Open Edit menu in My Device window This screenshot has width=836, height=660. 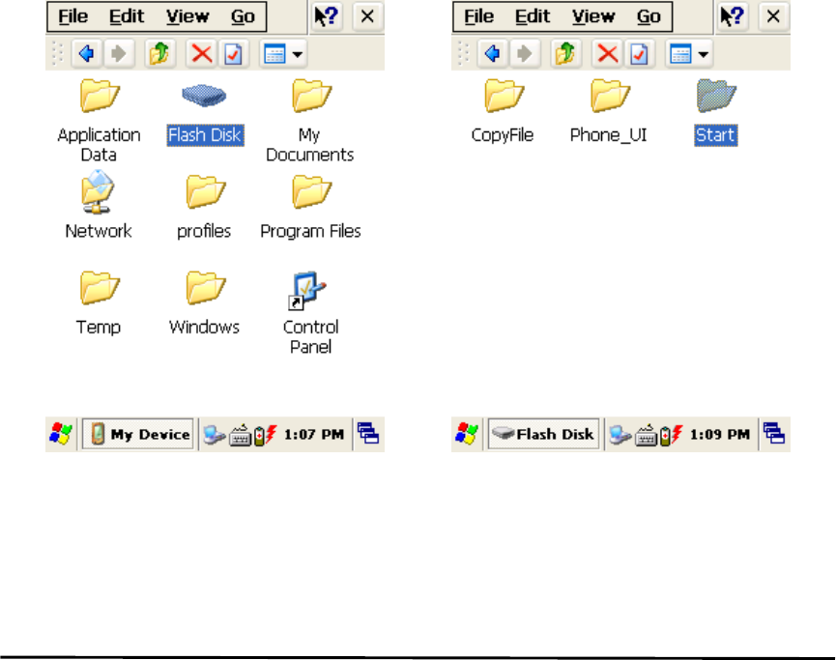[x=127, y=16]
